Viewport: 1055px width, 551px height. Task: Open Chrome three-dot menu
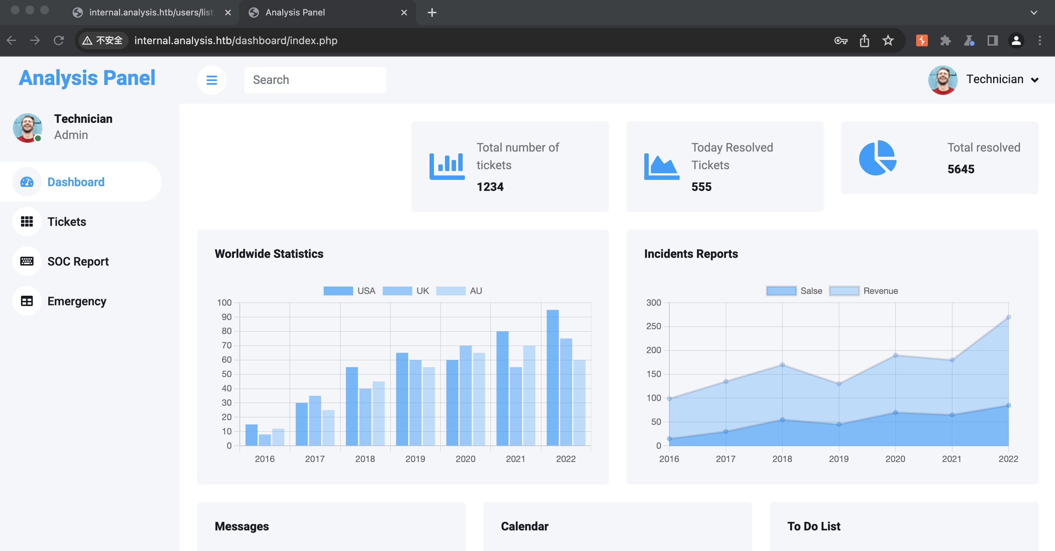coord(1040,40)
